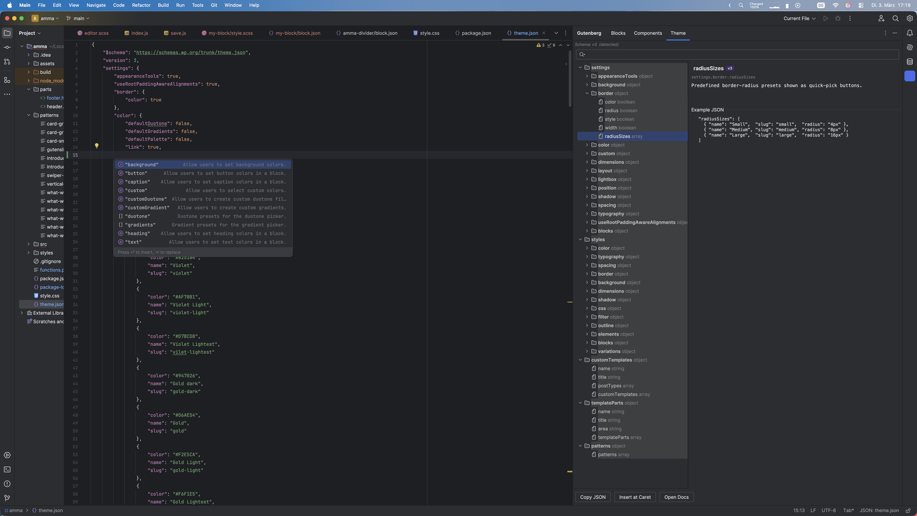Image resolution: width=917 pixels, height=516 pixels.
Task: Open macOS Control Center icon
Action: 861,5
